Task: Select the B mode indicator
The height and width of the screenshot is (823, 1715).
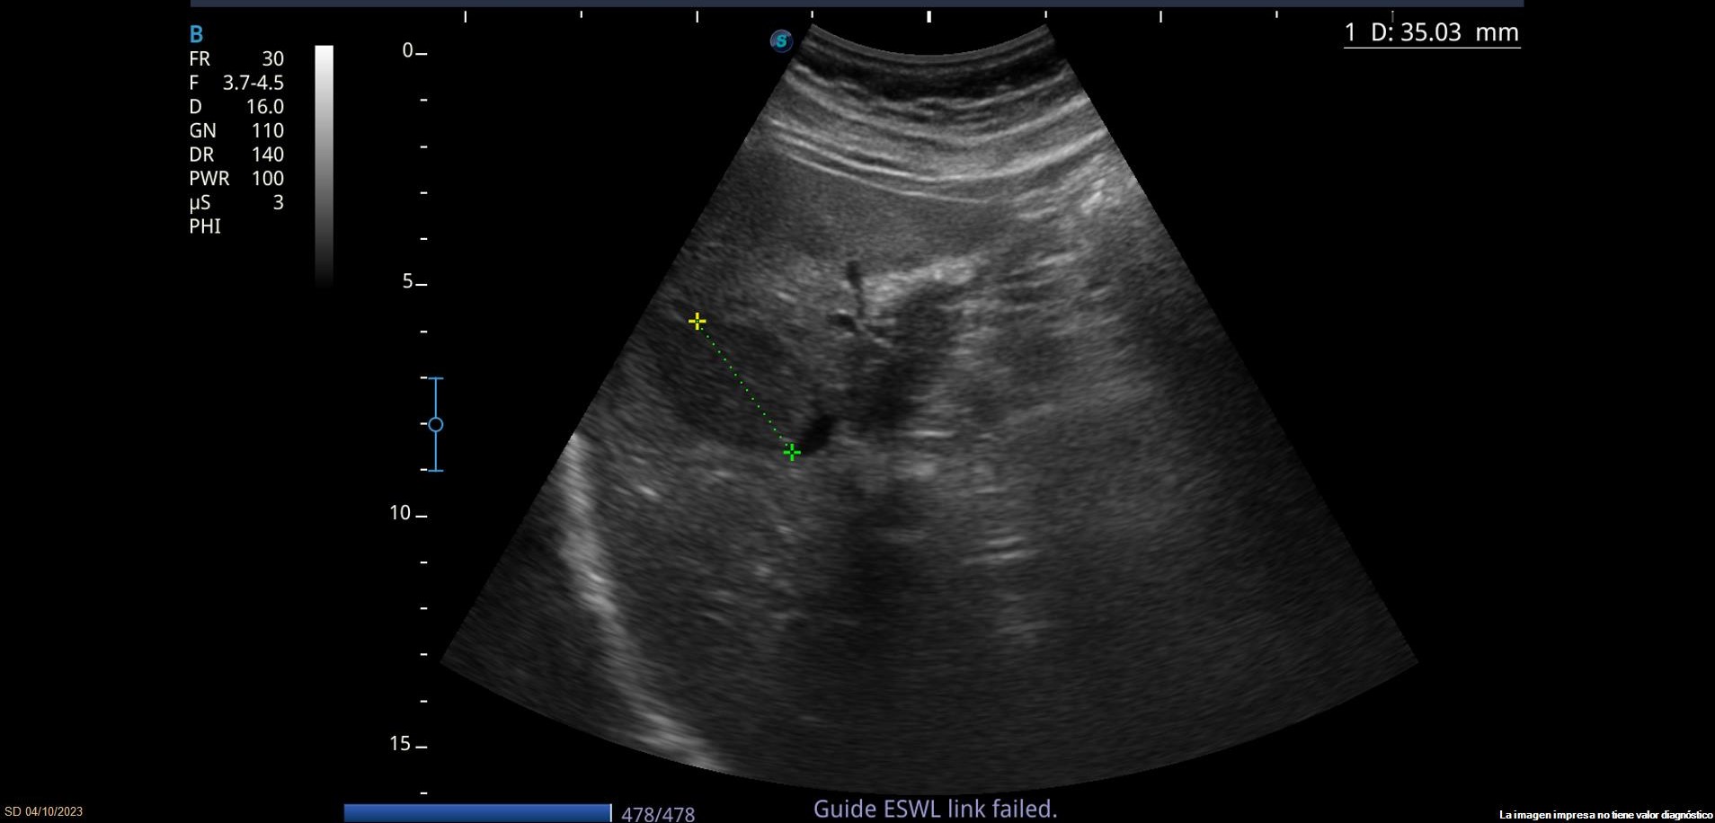Action: point(196,34)
